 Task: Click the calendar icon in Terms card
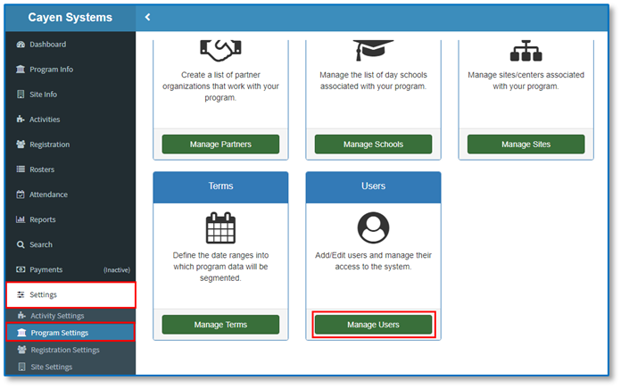coord(220,227)
